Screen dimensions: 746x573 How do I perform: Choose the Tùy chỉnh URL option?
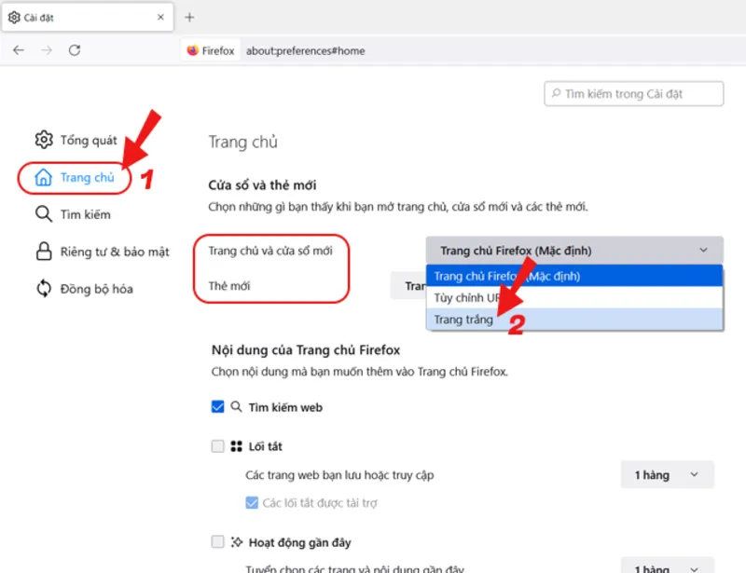[x=574, y=297]
